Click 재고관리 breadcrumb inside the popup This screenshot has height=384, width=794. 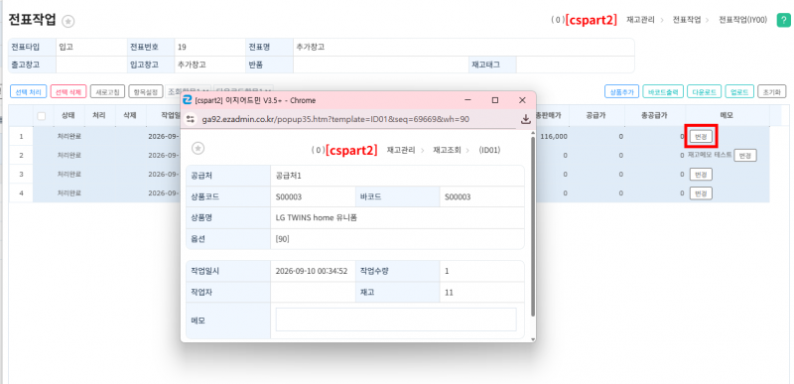point(401,150)
